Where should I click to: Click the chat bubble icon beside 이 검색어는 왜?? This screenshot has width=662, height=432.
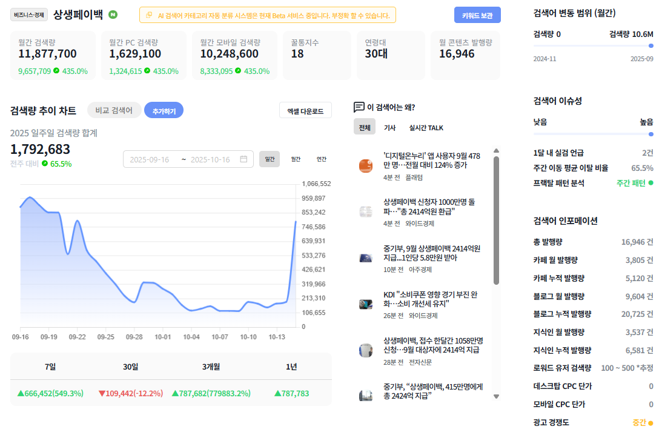359,107
